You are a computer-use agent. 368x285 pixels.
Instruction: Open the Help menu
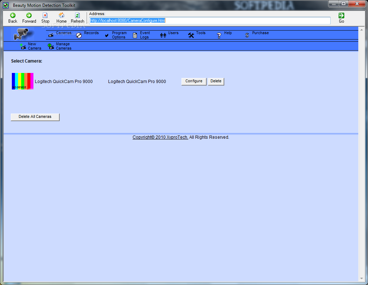click(x=228, y=33)
